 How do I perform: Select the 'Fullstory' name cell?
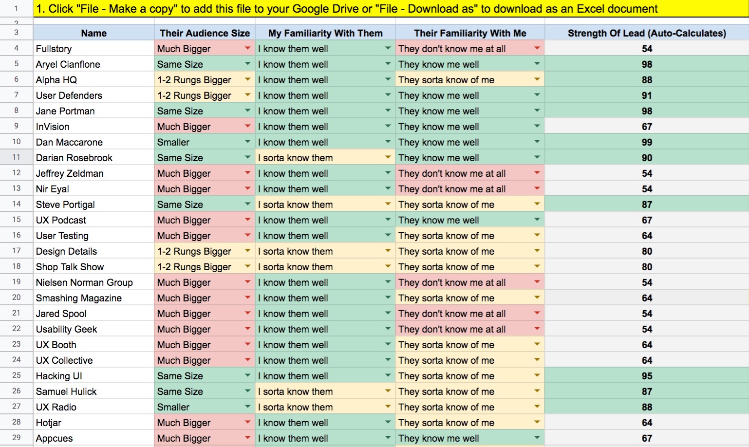click(94, 48)
